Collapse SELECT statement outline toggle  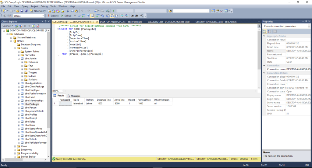tap(58, 29)
